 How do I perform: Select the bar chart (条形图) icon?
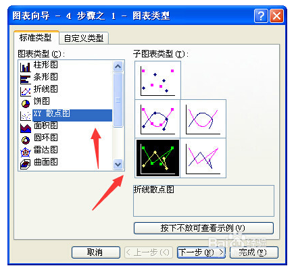25,80
